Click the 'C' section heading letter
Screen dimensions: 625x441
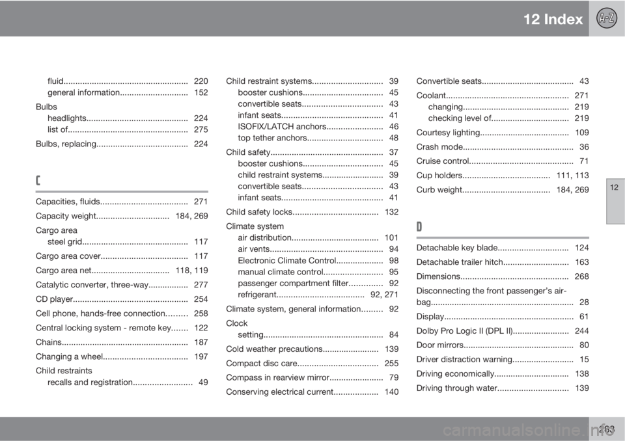pyautogui.click(x=38, y=180)
